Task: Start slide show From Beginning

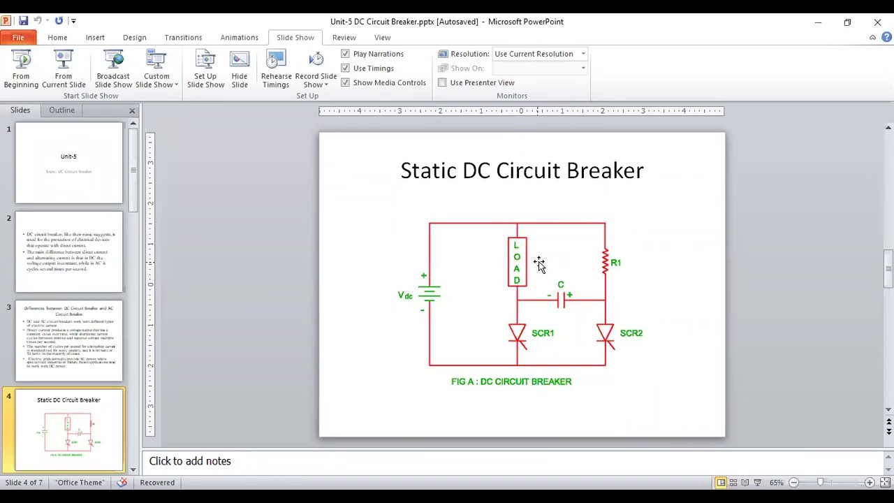Action: point(21,69)
